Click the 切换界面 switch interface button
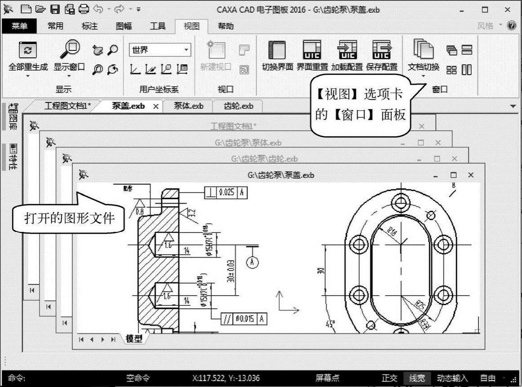This screenshot has width=522, height=387. point(277,55)
